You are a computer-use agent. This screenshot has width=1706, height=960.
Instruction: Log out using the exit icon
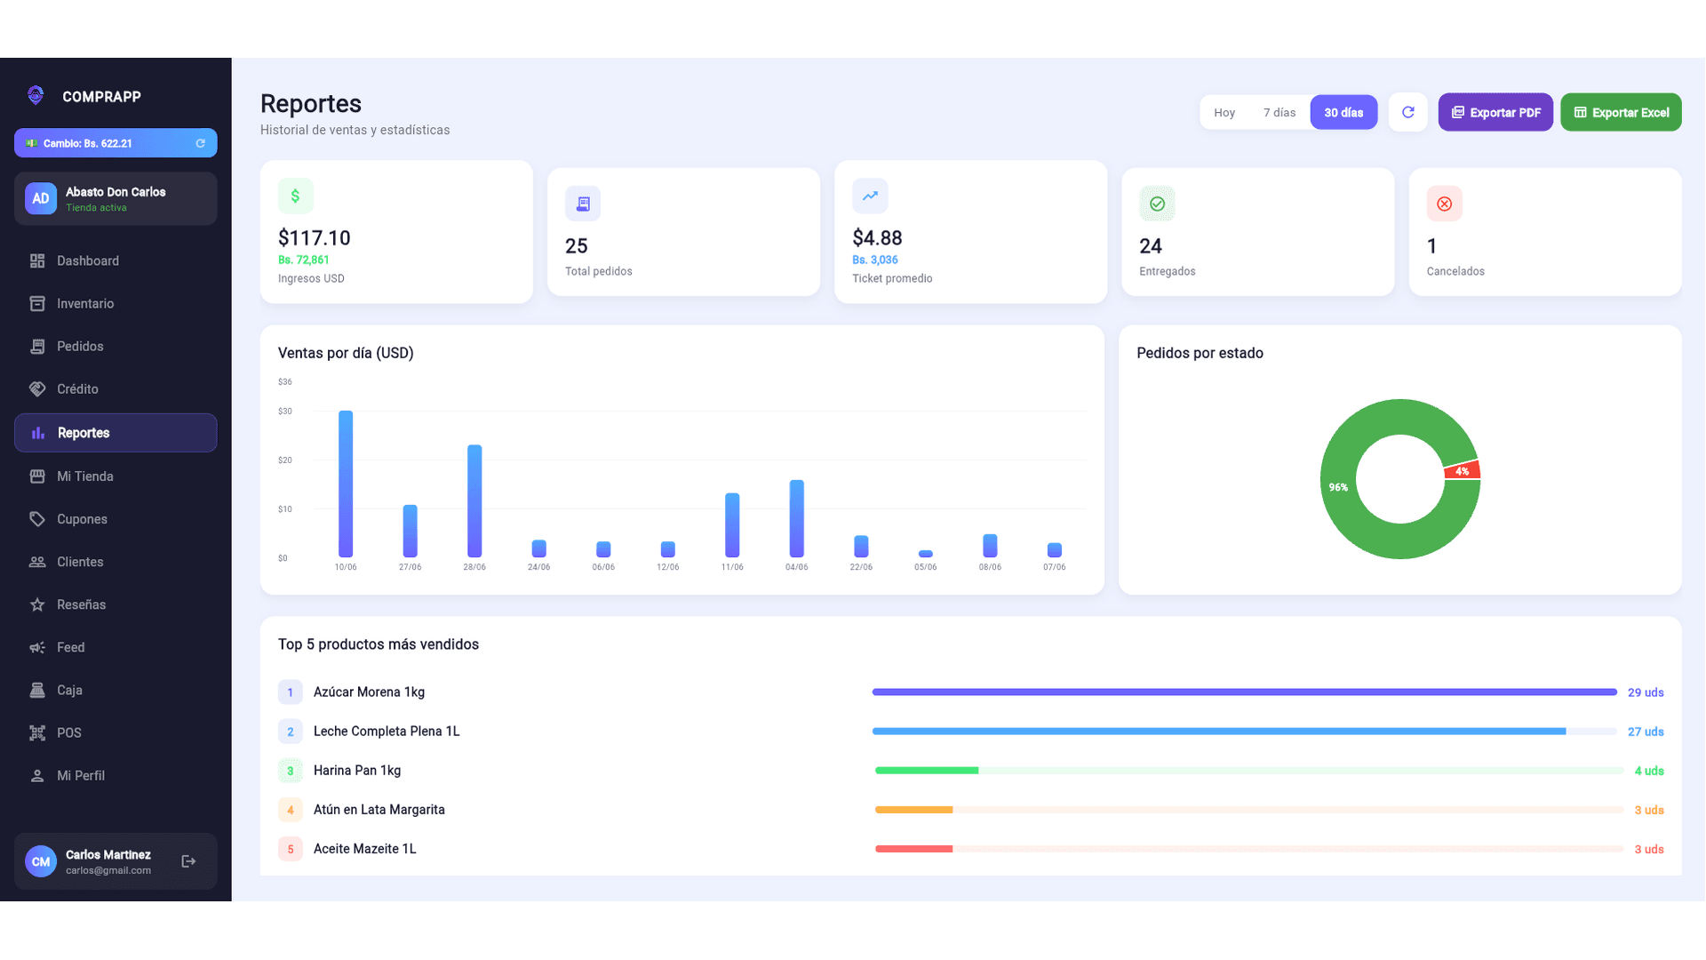(x=188, y=861)
